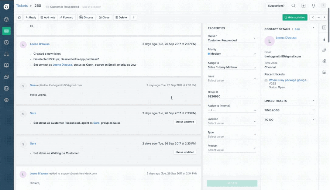Open the Type dropdown
Image resolution: width=330 pixels, height=190 pixels.
pos(232,136)
